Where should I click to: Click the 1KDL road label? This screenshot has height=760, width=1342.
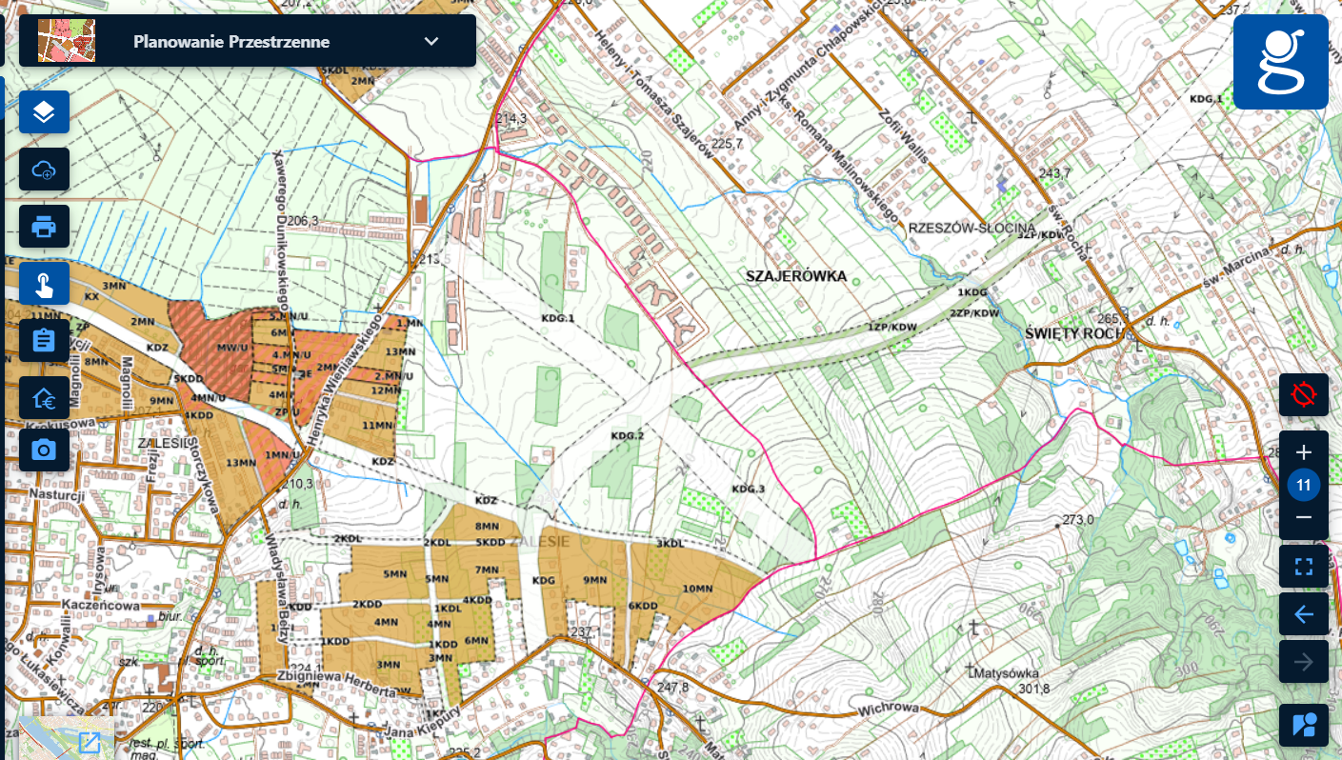click(448, 608)
